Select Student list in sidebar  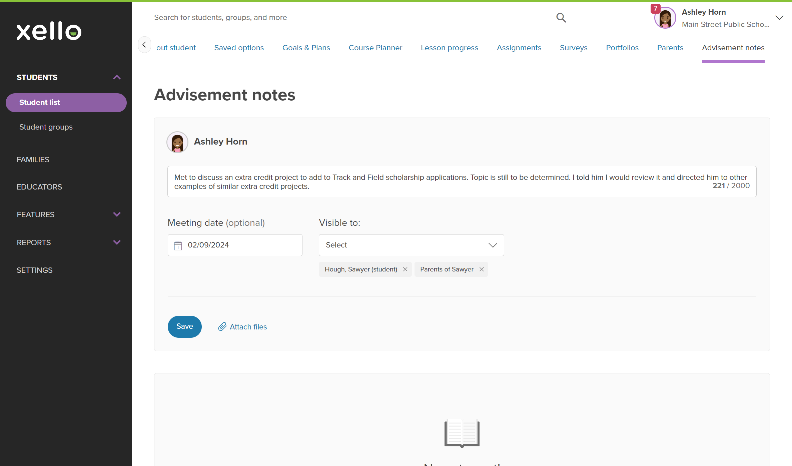tap(66, 103)
